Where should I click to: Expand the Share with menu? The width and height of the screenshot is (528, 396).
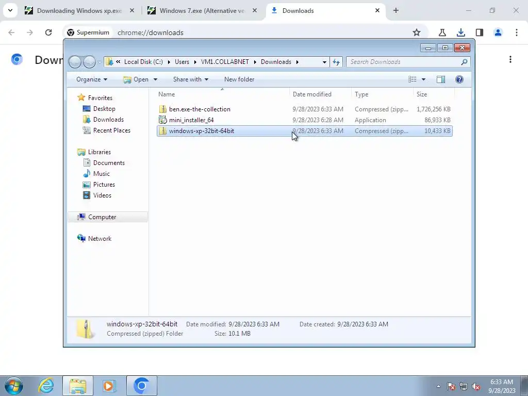191,79
